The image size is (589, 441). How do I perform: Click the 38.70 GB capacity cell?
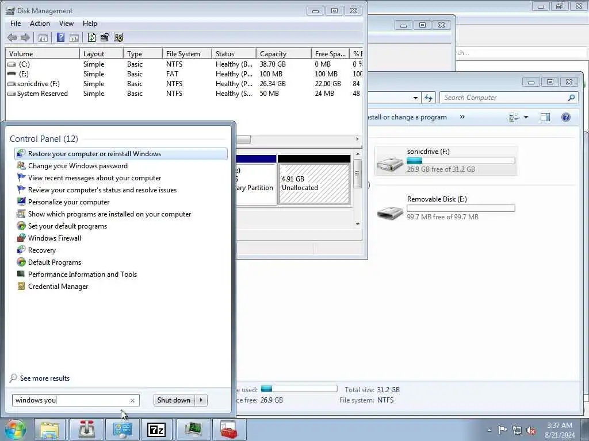click(x=273, y=64)
